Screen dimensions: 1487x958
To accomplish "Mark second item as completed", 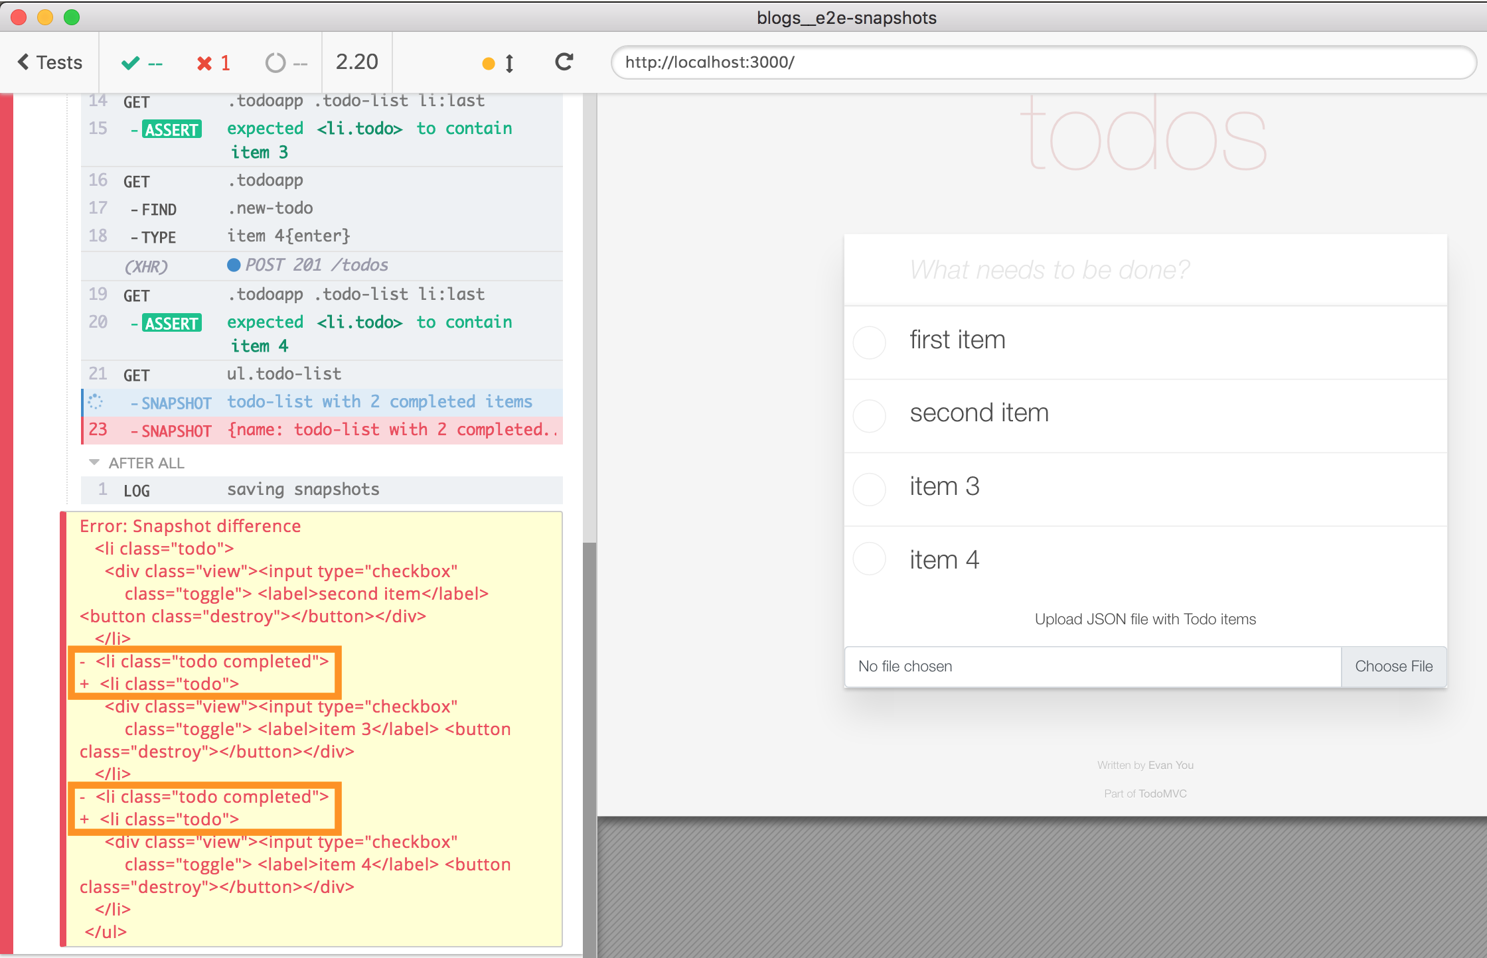I will coord(869,415).
